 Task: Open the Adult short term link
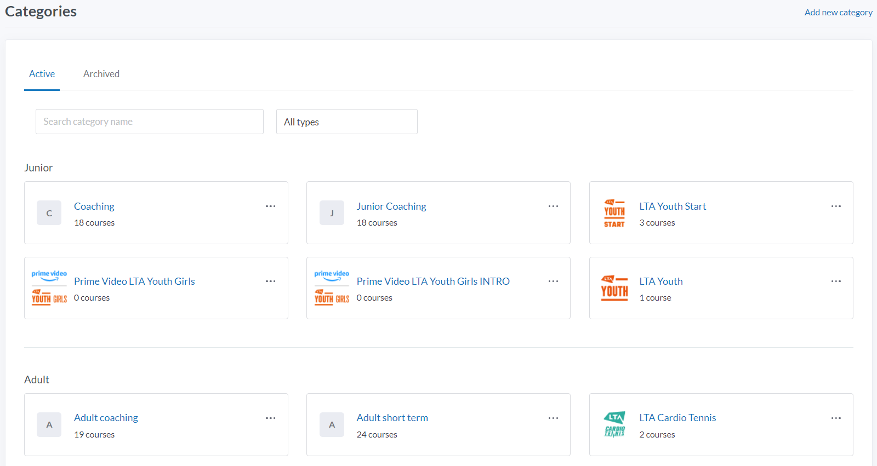click(392, 418)
